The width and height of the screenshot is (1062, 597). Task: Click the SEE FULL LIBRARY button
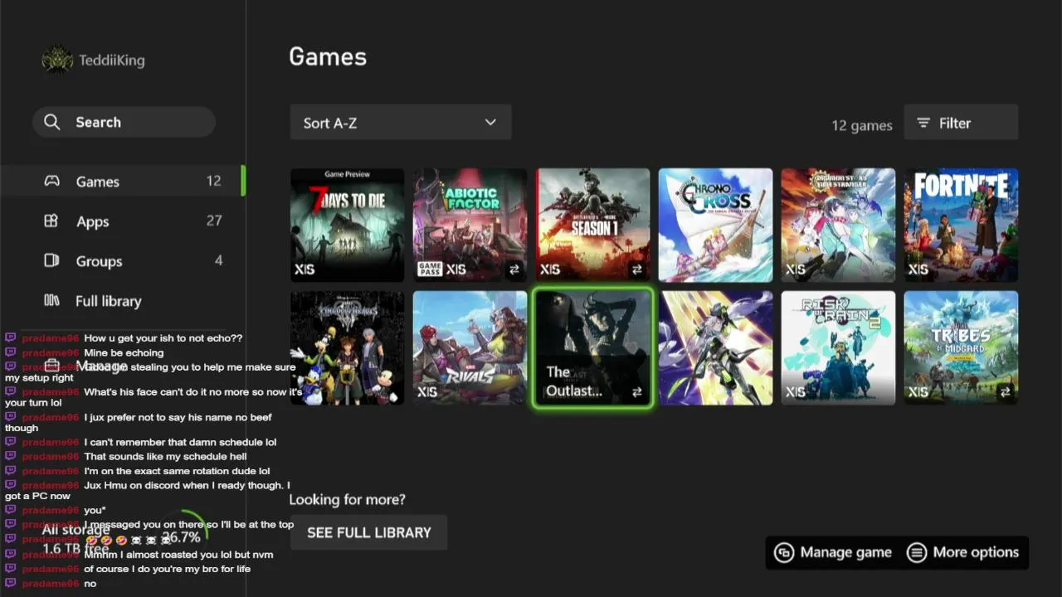pyautogui.click(x=368, y=532)
